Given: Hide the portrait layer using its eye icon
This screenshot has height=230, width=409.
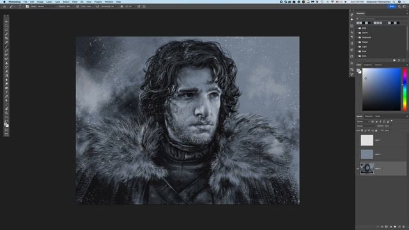Looking at the screenshot, I should tap(358, 169).
